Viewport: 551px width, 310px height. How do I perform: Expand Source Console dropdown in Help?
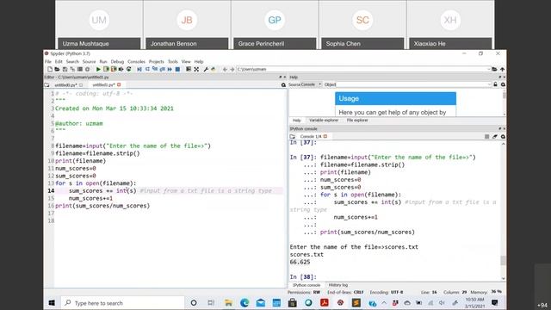point(319,84)
